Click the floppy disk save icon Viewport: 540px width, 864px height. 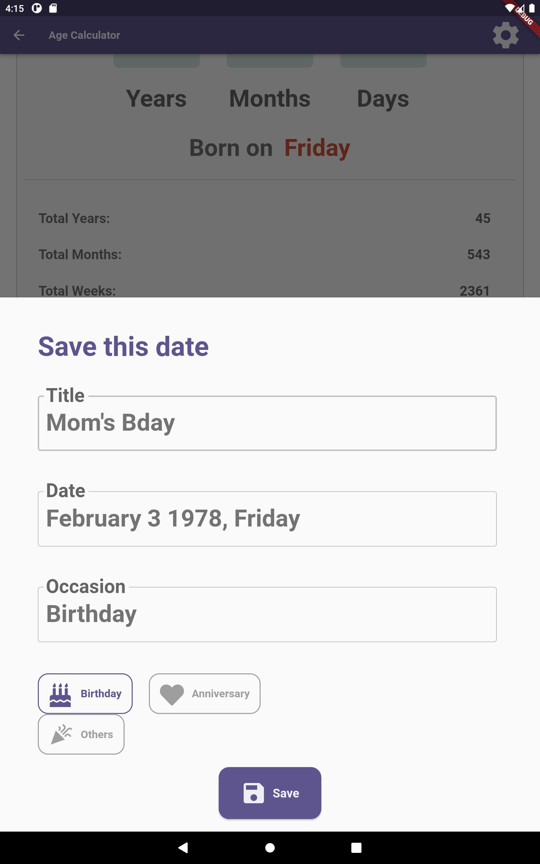tap(253, 793)
